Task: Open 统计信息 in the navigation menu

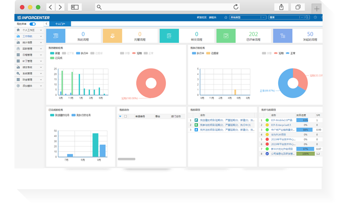Action: pyautogui.click(x=29, y=42)
